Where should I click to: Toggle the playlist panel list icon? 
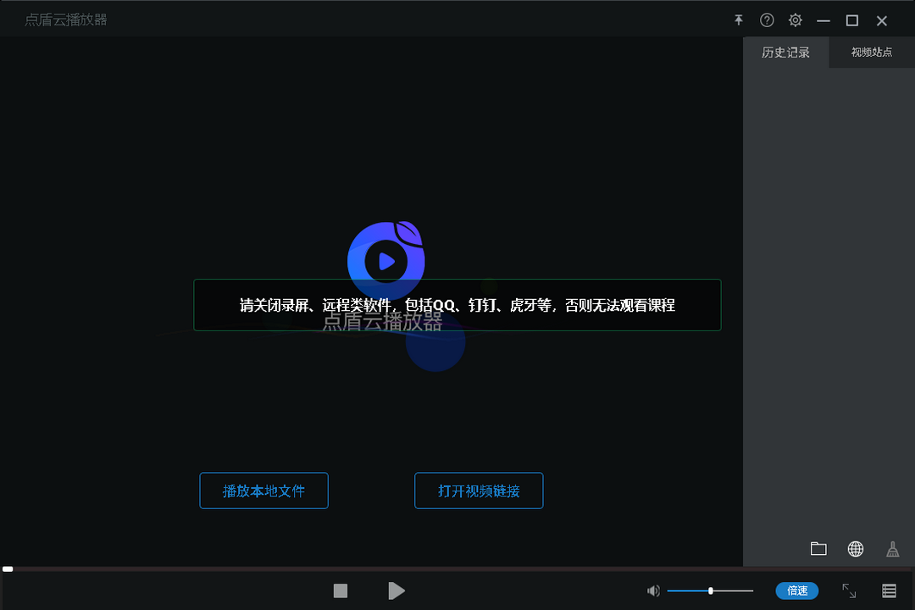[x=889, y=591]
